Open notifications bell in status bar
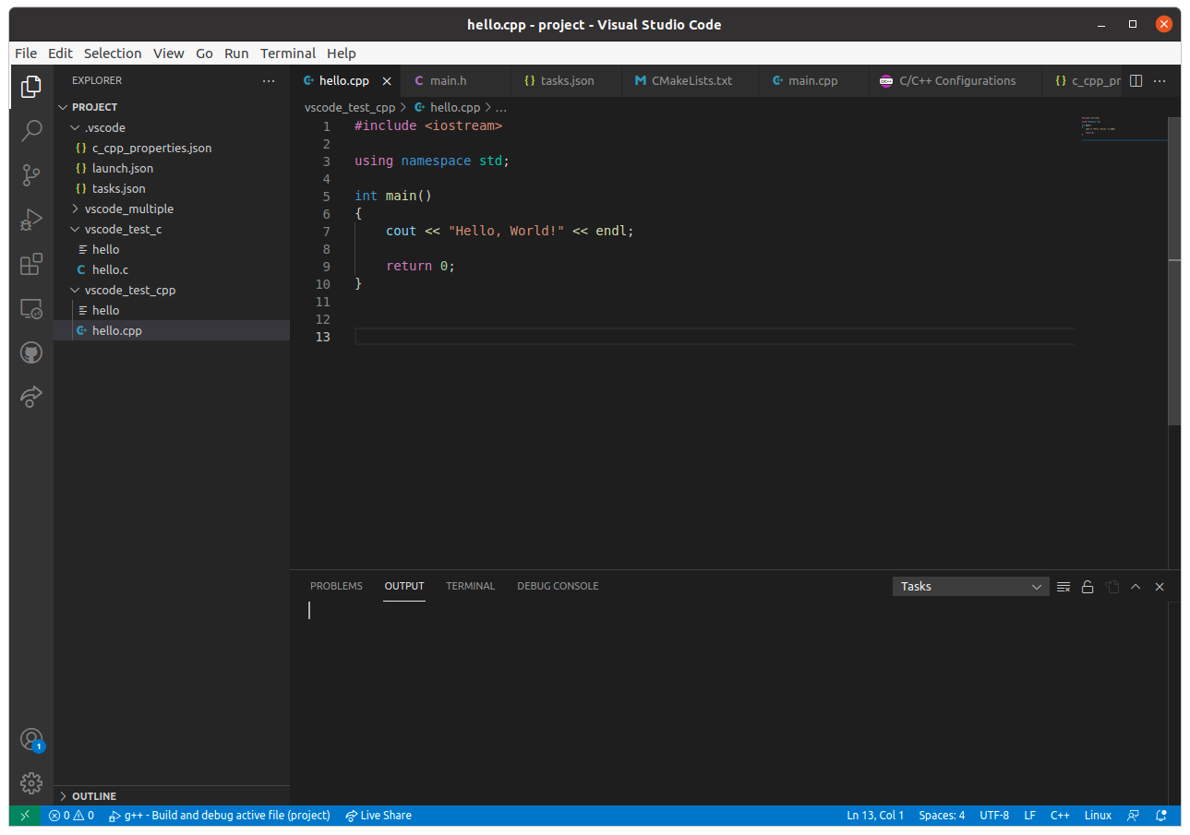 point(1161,816)
